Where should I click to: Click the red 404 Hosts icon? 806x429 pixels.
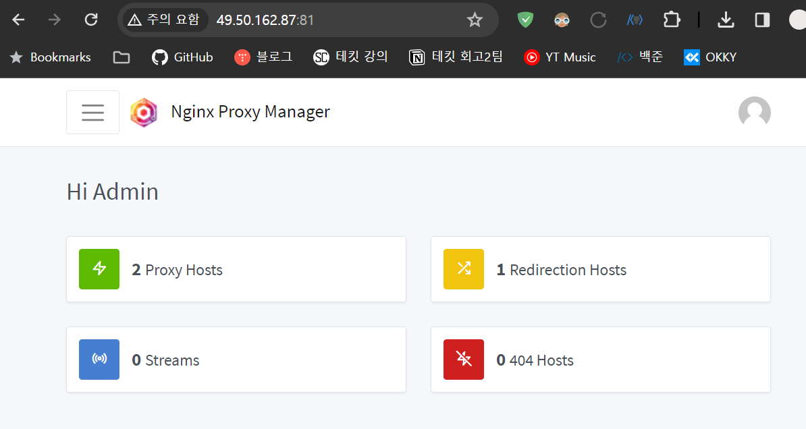click(464, 360)
